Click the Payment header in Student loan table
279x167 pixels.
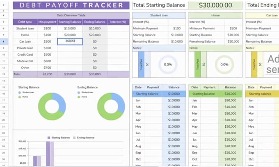tap(153, 87)
